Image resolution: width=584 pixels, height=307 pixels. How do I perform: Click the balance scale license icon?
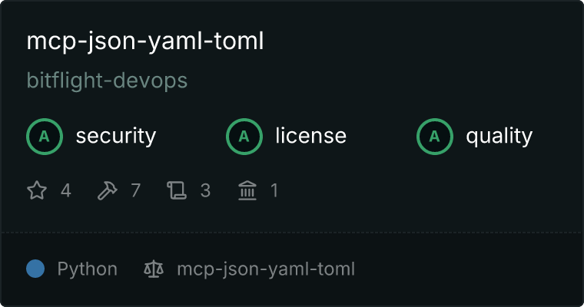coord(154,269)
